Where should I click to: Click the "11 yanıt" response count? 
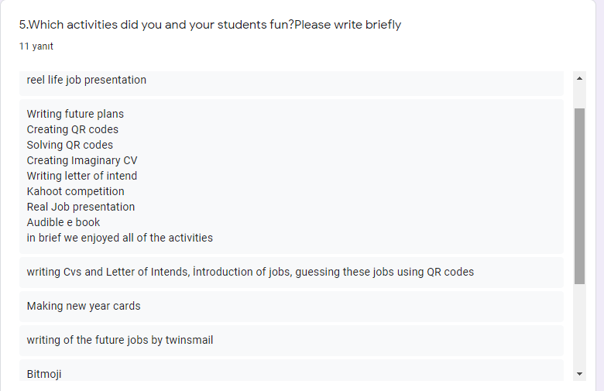[x=36, y=46]
